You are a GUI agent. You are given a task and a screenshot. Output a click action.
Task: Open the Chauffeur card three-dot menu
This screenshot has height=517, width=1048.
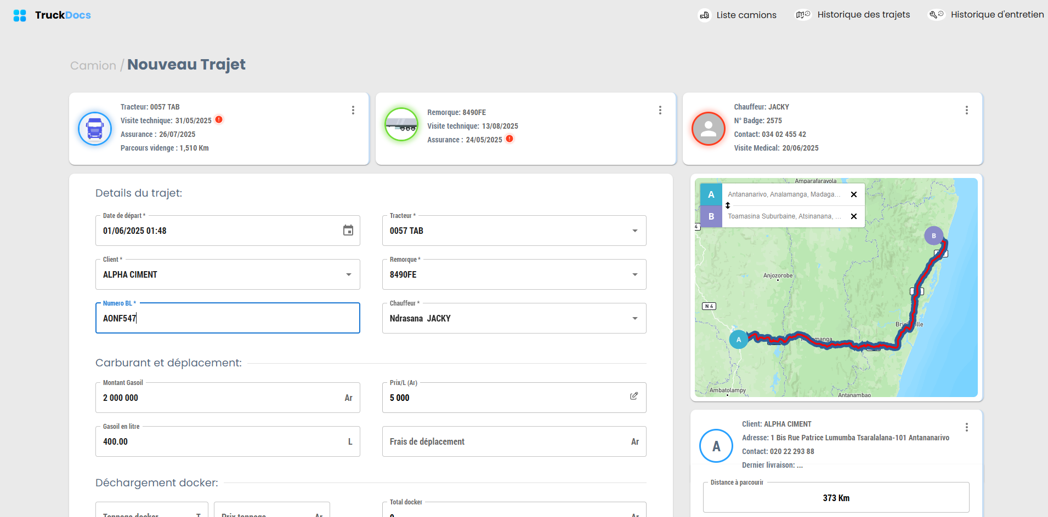[x=967, y=110]
